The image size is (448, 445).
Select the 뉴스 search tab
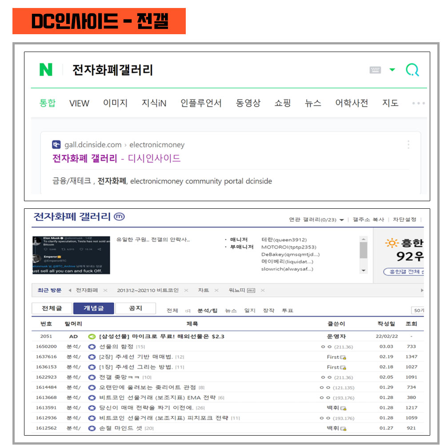coord(313,103)
